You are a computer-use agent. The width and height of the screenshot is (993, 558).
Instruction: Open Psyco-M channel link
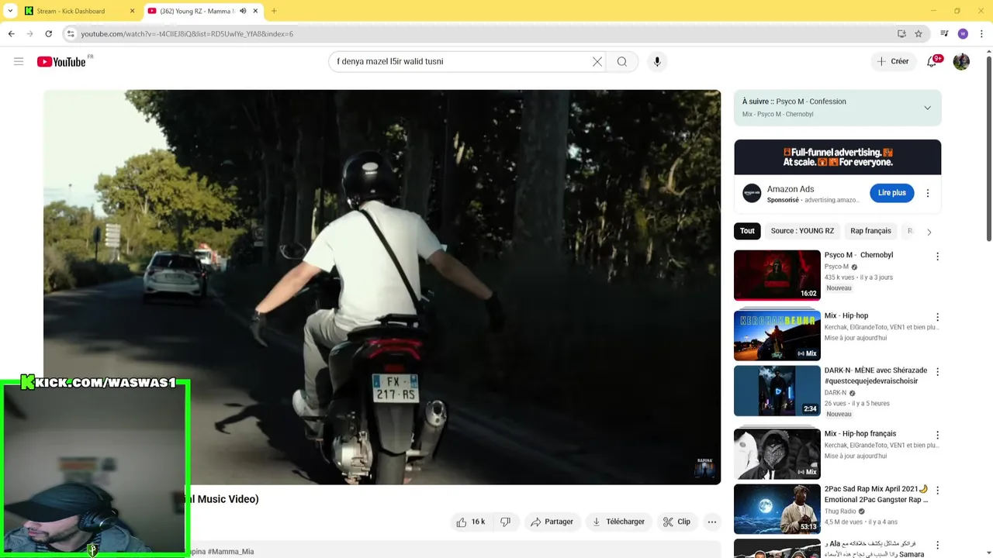(x=836, y=267)
